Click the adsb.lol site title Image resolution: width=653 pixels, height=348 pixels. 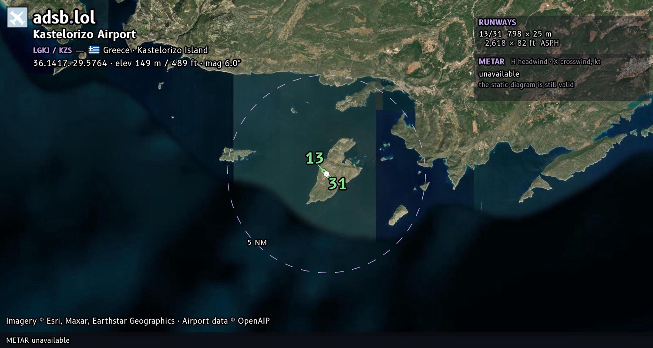coord(64,18)
